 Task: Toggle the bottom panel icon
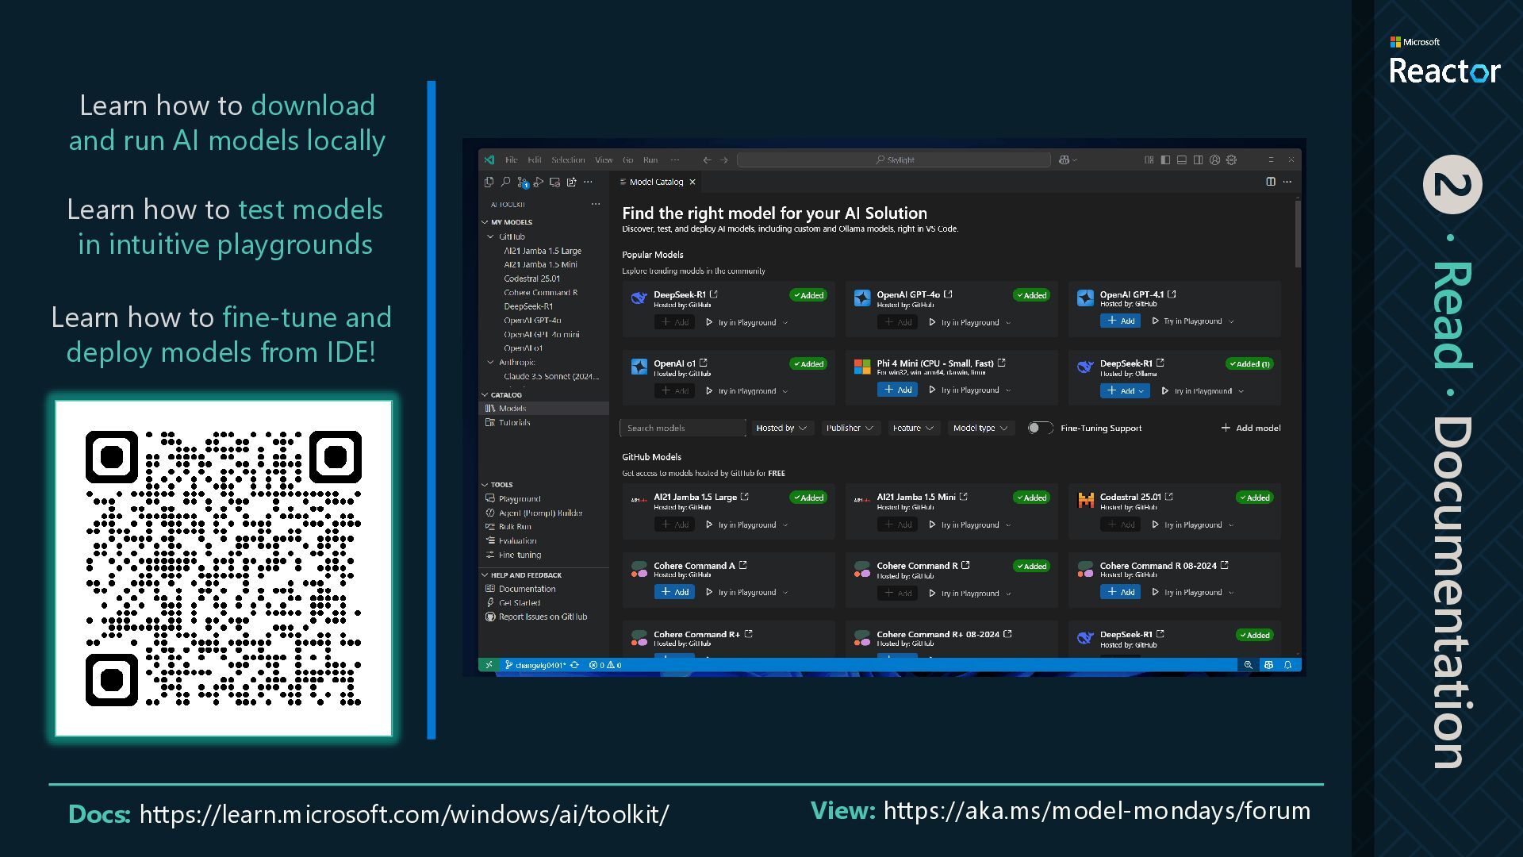(1182, 159)
